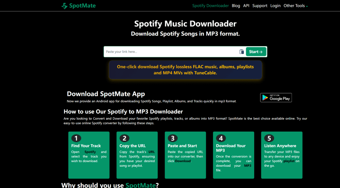
Task: Open the Support page
Action: (x=260, y=6)
